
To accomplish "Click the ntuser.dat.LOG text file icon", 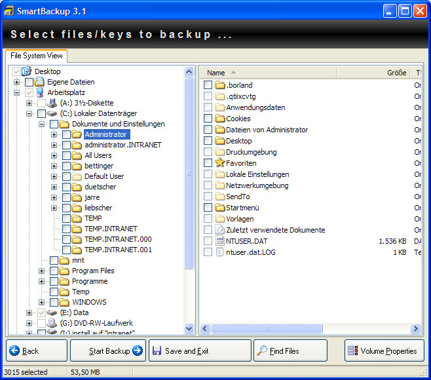I will [219, 252].
